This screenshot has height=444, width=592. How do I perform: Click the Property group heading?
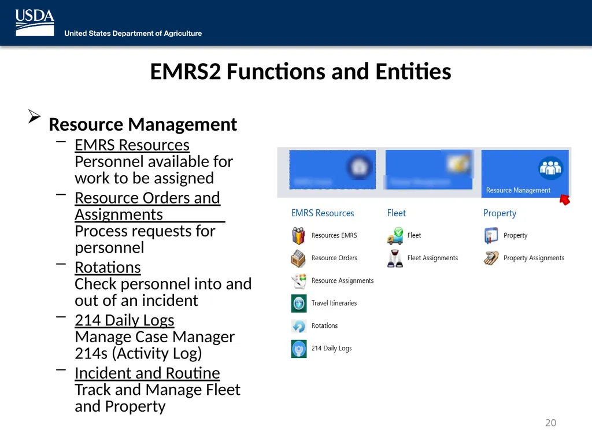pos(499,213)
